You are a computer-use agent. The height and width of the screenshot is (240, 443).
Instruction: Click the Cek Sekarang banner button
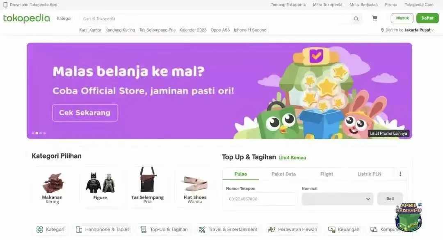85,113
